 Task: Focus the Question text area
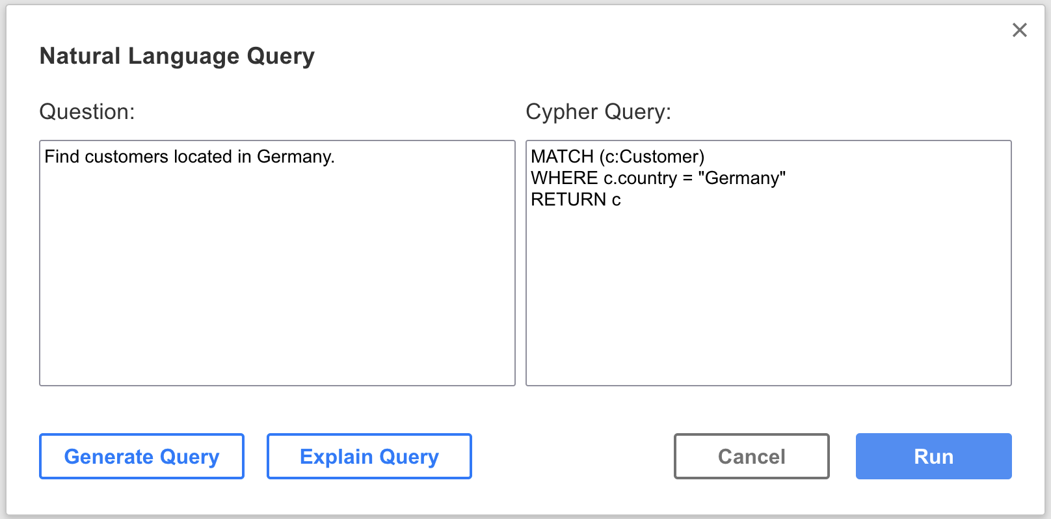[277, 263]
